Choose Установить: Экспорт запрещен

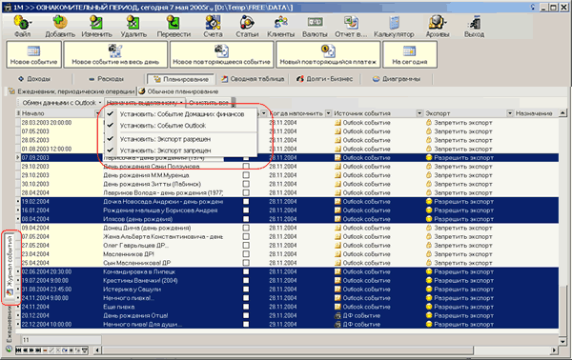point(181,150)
